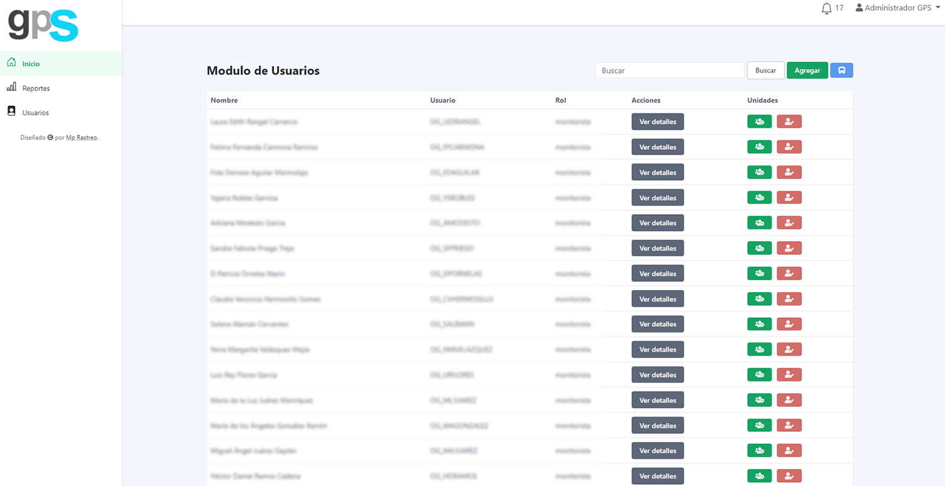Click the green users-gear icon in the first row
Viewport: 945px width, 486px height.
pyautogui.click(x=759, y=121)
